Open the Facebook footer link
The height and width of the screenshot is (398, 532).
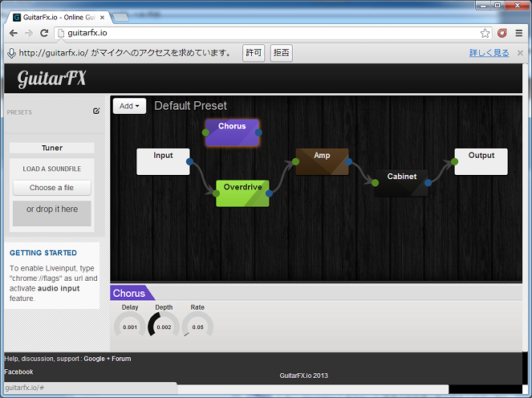click(18, 372)
